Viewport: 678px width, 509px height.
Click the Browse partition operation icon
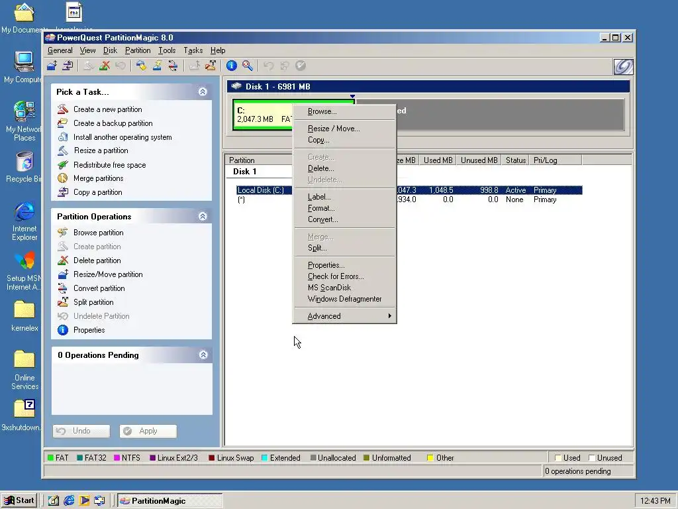click(x=63, y=233)
